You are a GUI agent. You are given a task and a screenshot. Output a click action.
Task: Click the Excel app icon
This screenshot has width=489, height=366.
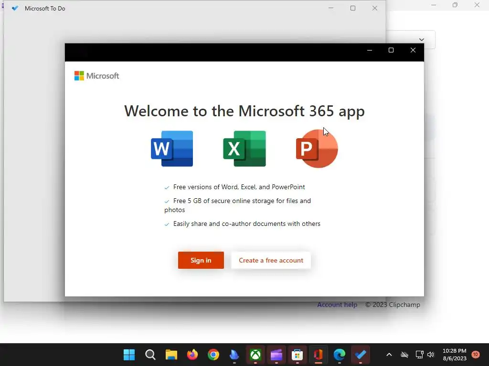pyautogui.click(x=244, y=149)
